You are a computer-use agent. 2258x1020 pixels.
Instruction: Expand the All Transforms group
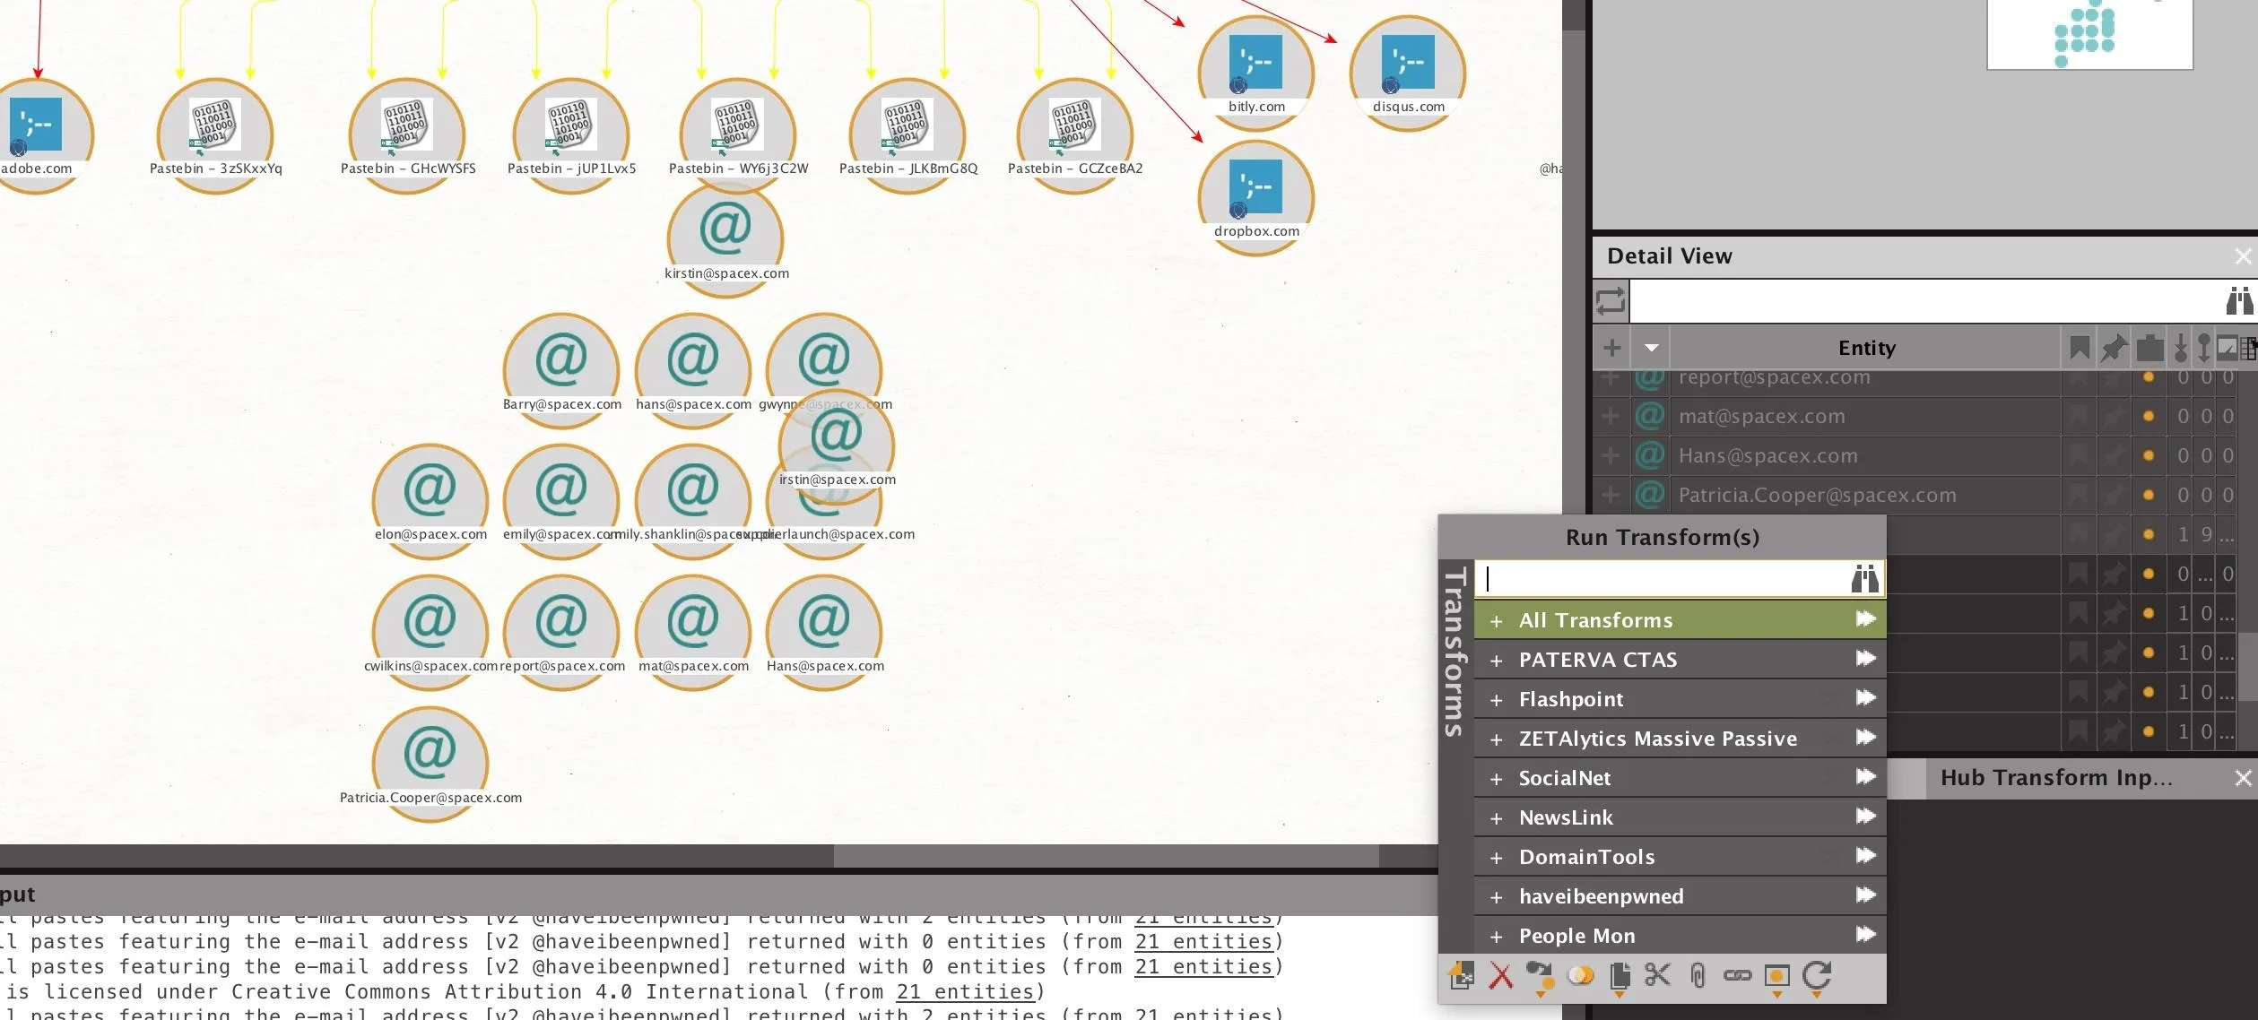click(1496, 621)
